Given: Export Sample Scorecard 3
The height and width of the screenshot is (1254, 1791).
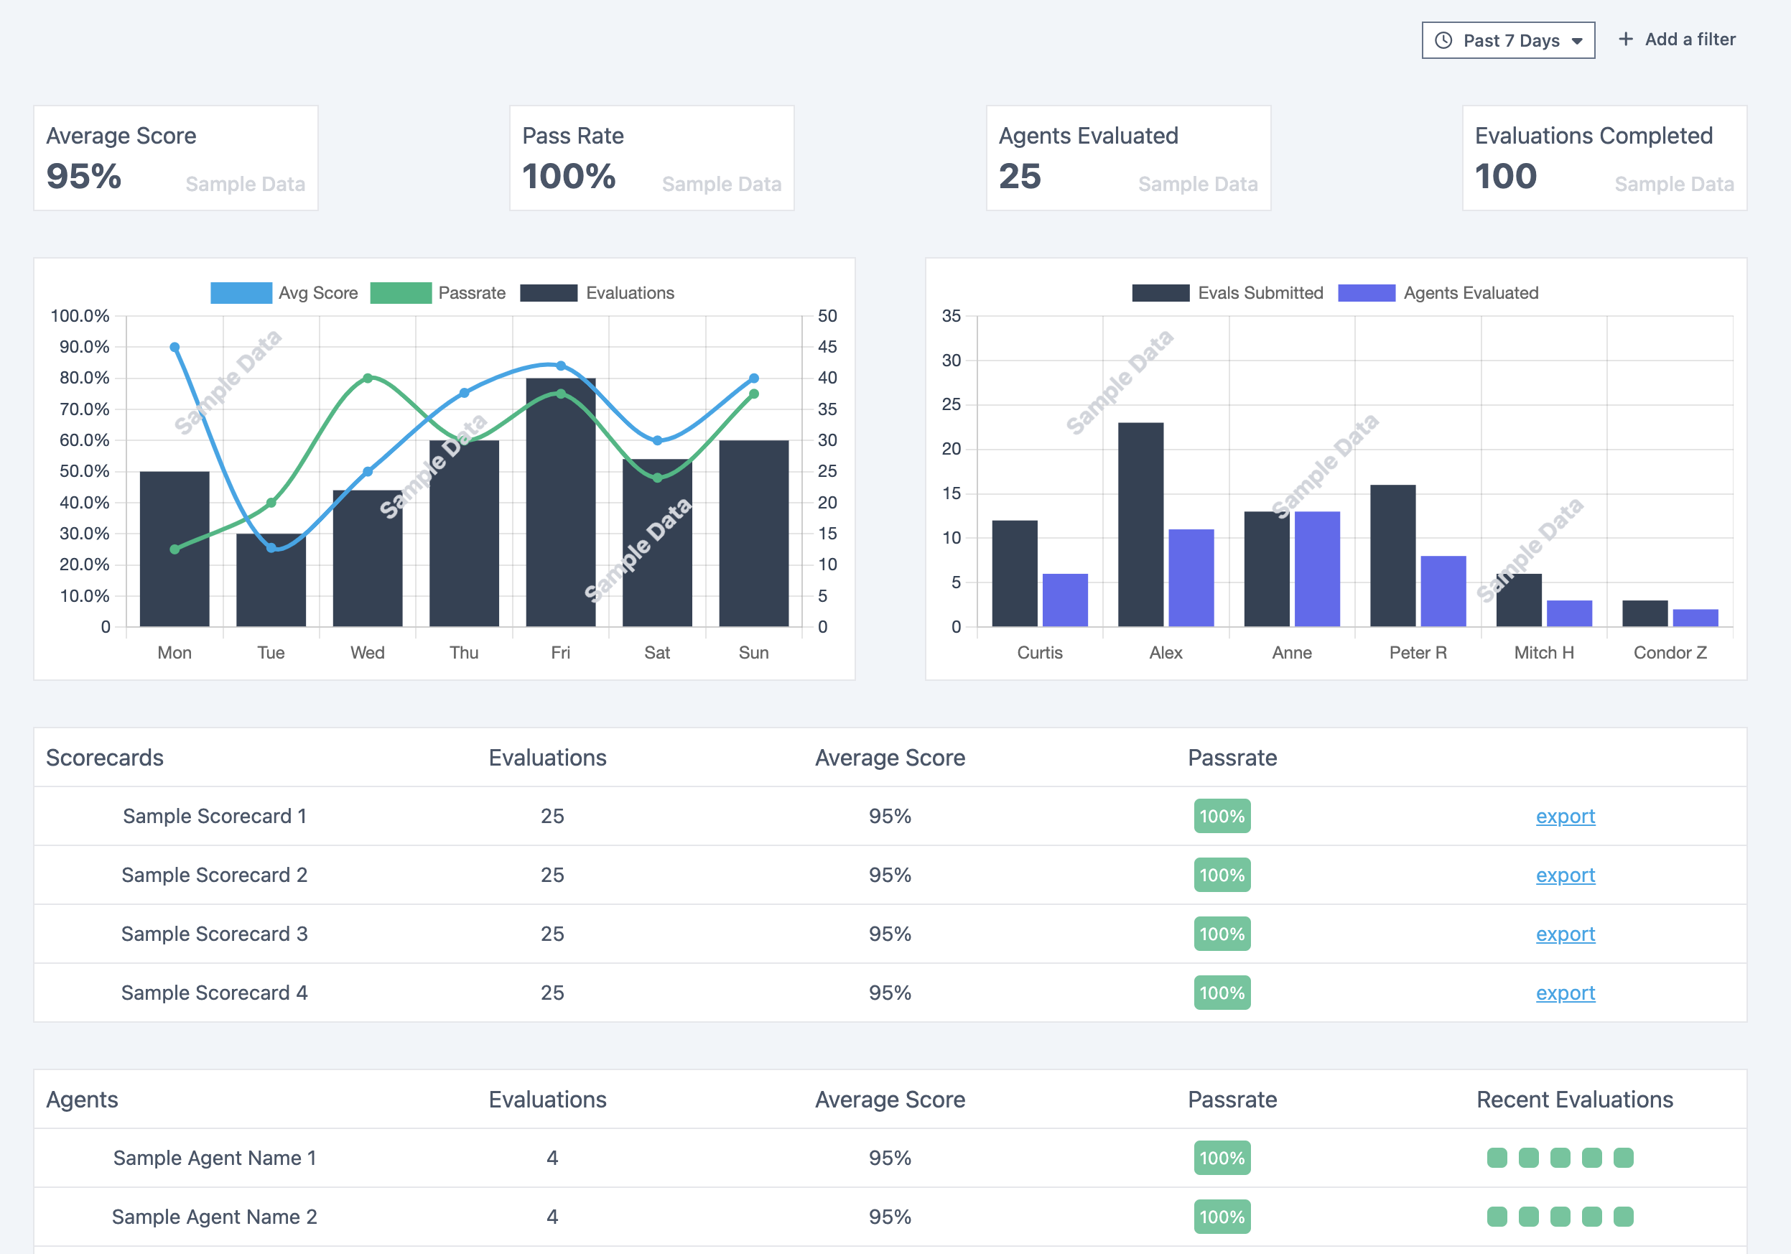Looking at the screenshot, I should click(1565, 934).
